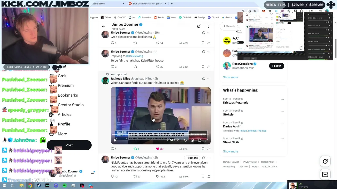337x189 pixels.
Task: Open the Grok icon in profile header
Action: click(199, 26)
